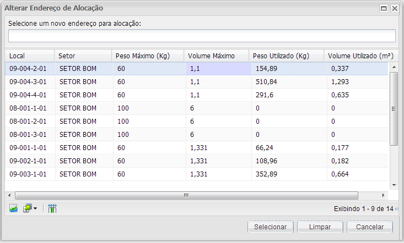The height and width of the screenshot is (243, 404).
Task: Select row with local 08-001-2-01
Action: [28, 122]
